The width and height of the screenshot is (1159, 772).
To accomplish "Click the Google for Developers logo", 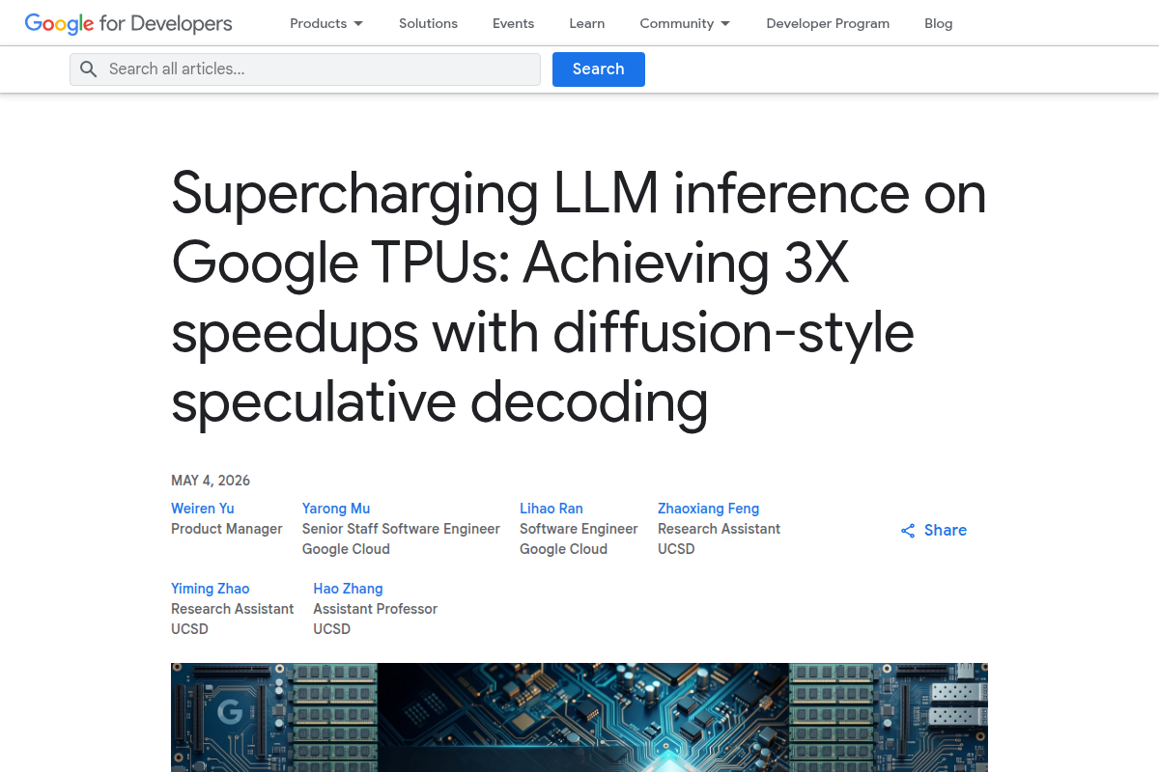I will click(x=128, y=23).
